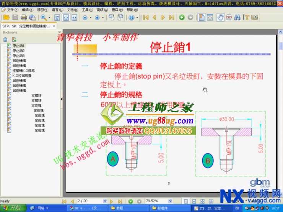Viewport: 283px width, 212px height.
Task: Rotate page clockwise icon
Action: (x=111, y=18)
